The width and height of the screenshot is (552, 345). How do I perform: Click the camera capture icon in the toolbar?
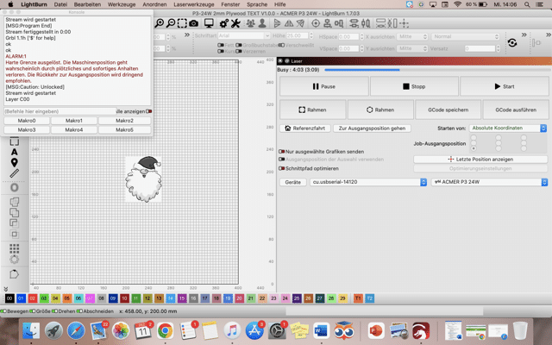click(195, 22)
